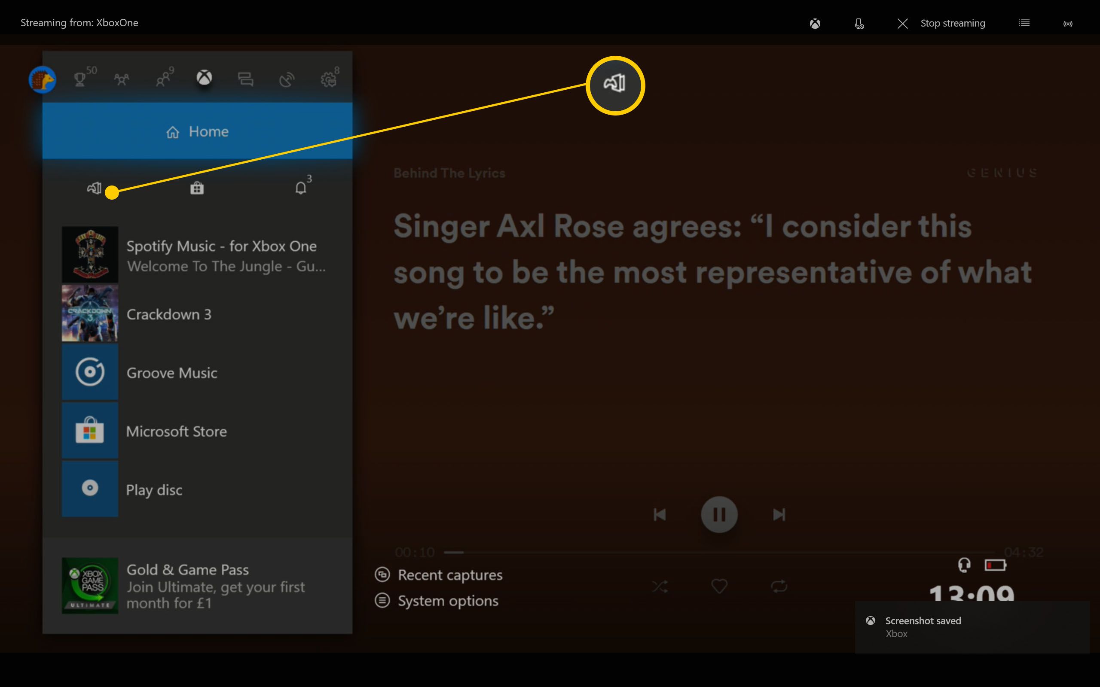
Task: Select the Xbox home tab in guide
Action: pos(204,78)
